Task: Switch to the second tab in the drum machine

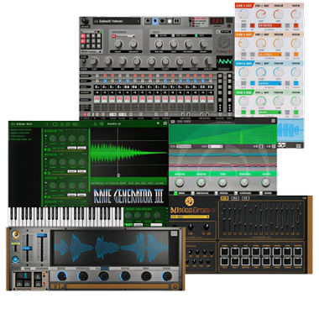Action: coord(235,198)
